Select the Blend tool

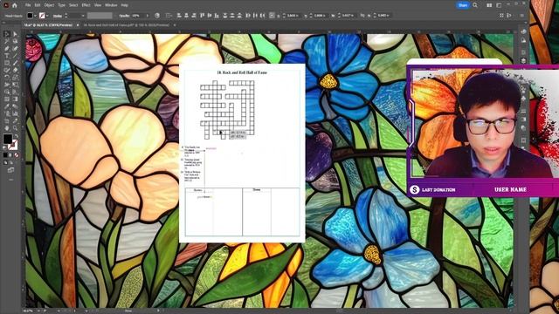tap(15, 106)
